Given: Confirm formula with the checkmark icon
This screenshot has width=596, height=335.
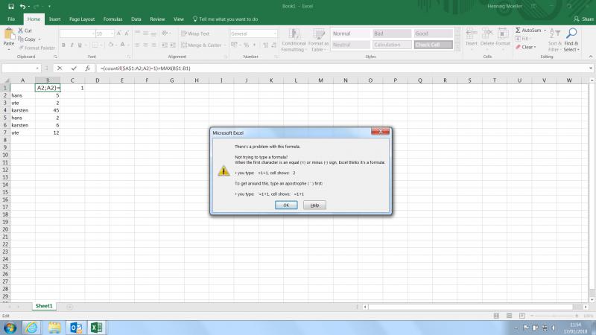Looking at the screenshot, I should 74,68.
